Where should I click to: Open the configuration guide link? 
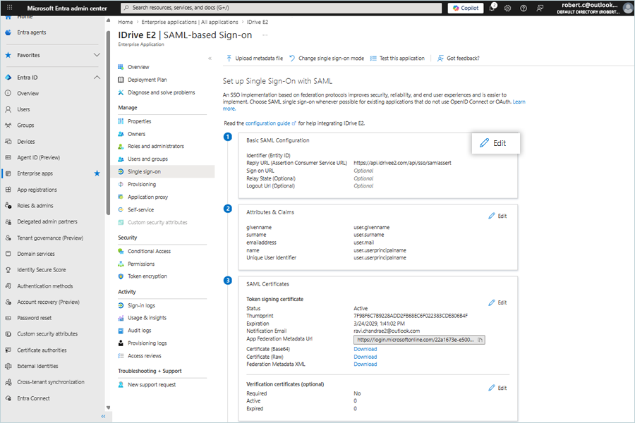(x=270, y=123)
